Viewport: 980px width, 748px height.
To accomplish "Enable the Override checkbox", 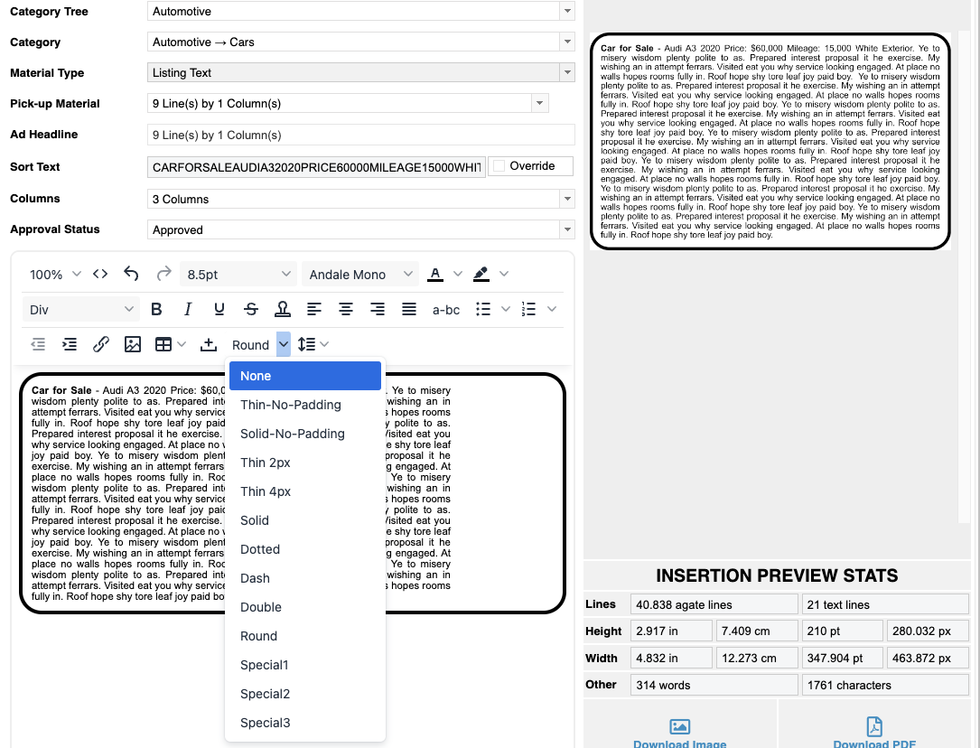I will tap(498, 166).
